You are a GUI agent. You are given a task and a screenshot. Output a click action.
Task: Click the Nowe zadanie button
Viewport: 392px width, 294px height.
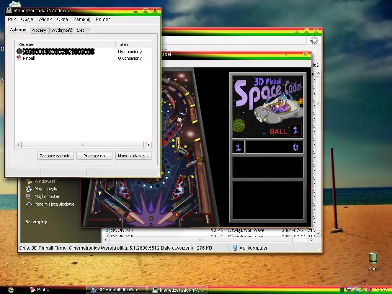click(133, 156)
